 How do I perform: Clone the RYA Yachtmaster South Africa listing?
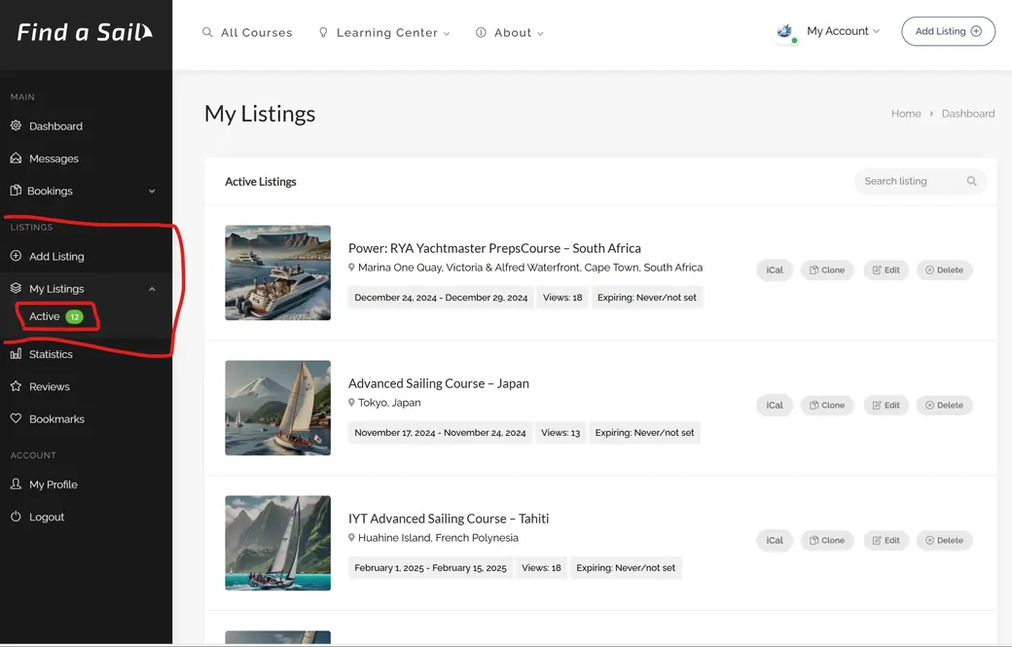point(827,270)
